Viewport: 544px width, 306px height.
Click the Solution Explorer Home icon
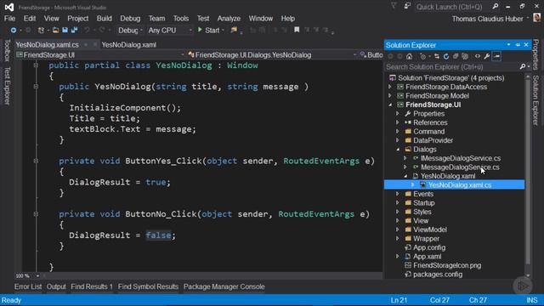click(410, 56)
